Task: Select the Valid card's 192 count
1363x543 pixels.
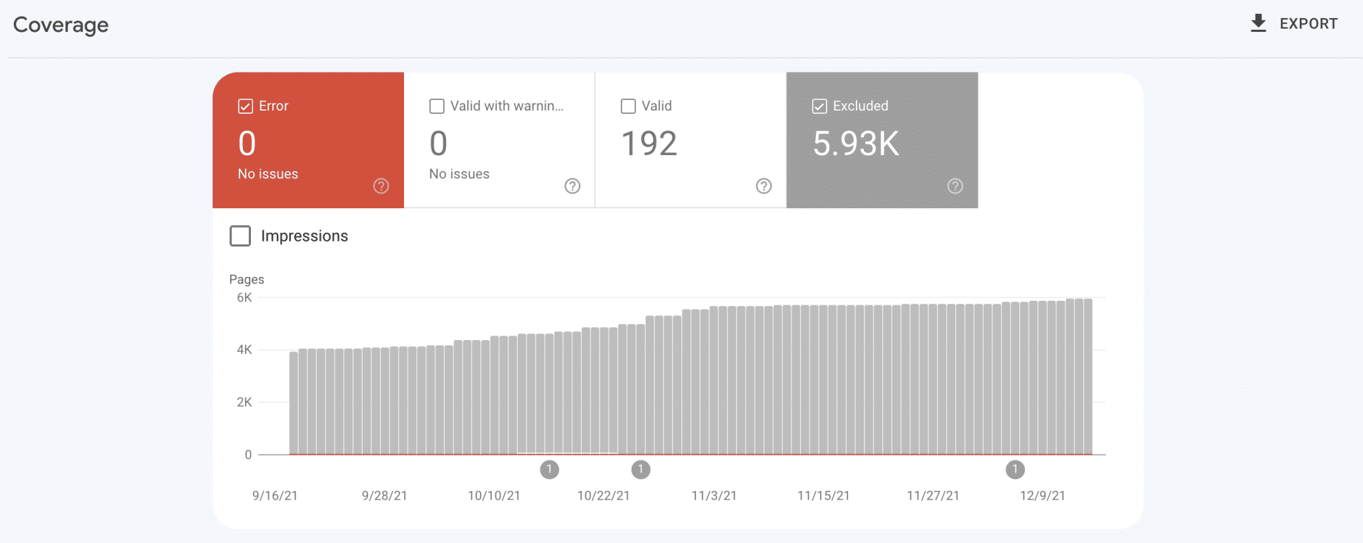Action: (x=649, y=144)
